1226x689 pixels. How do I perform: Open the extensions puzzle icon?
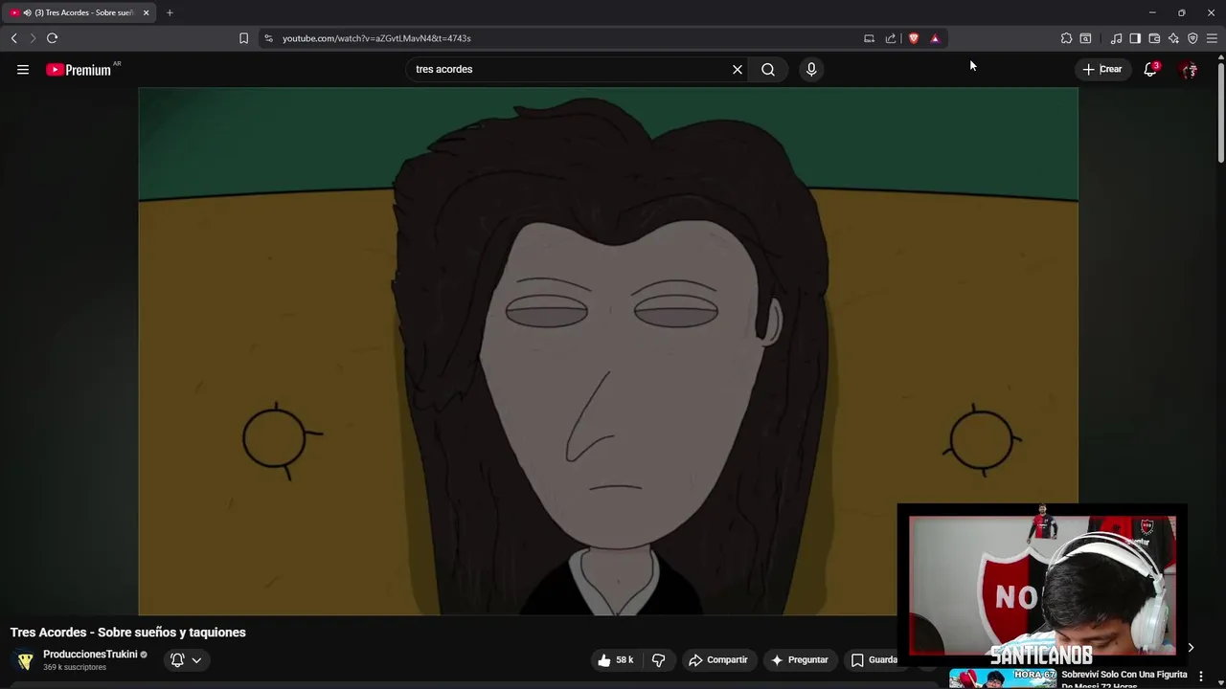click(x=1066, y=38)
